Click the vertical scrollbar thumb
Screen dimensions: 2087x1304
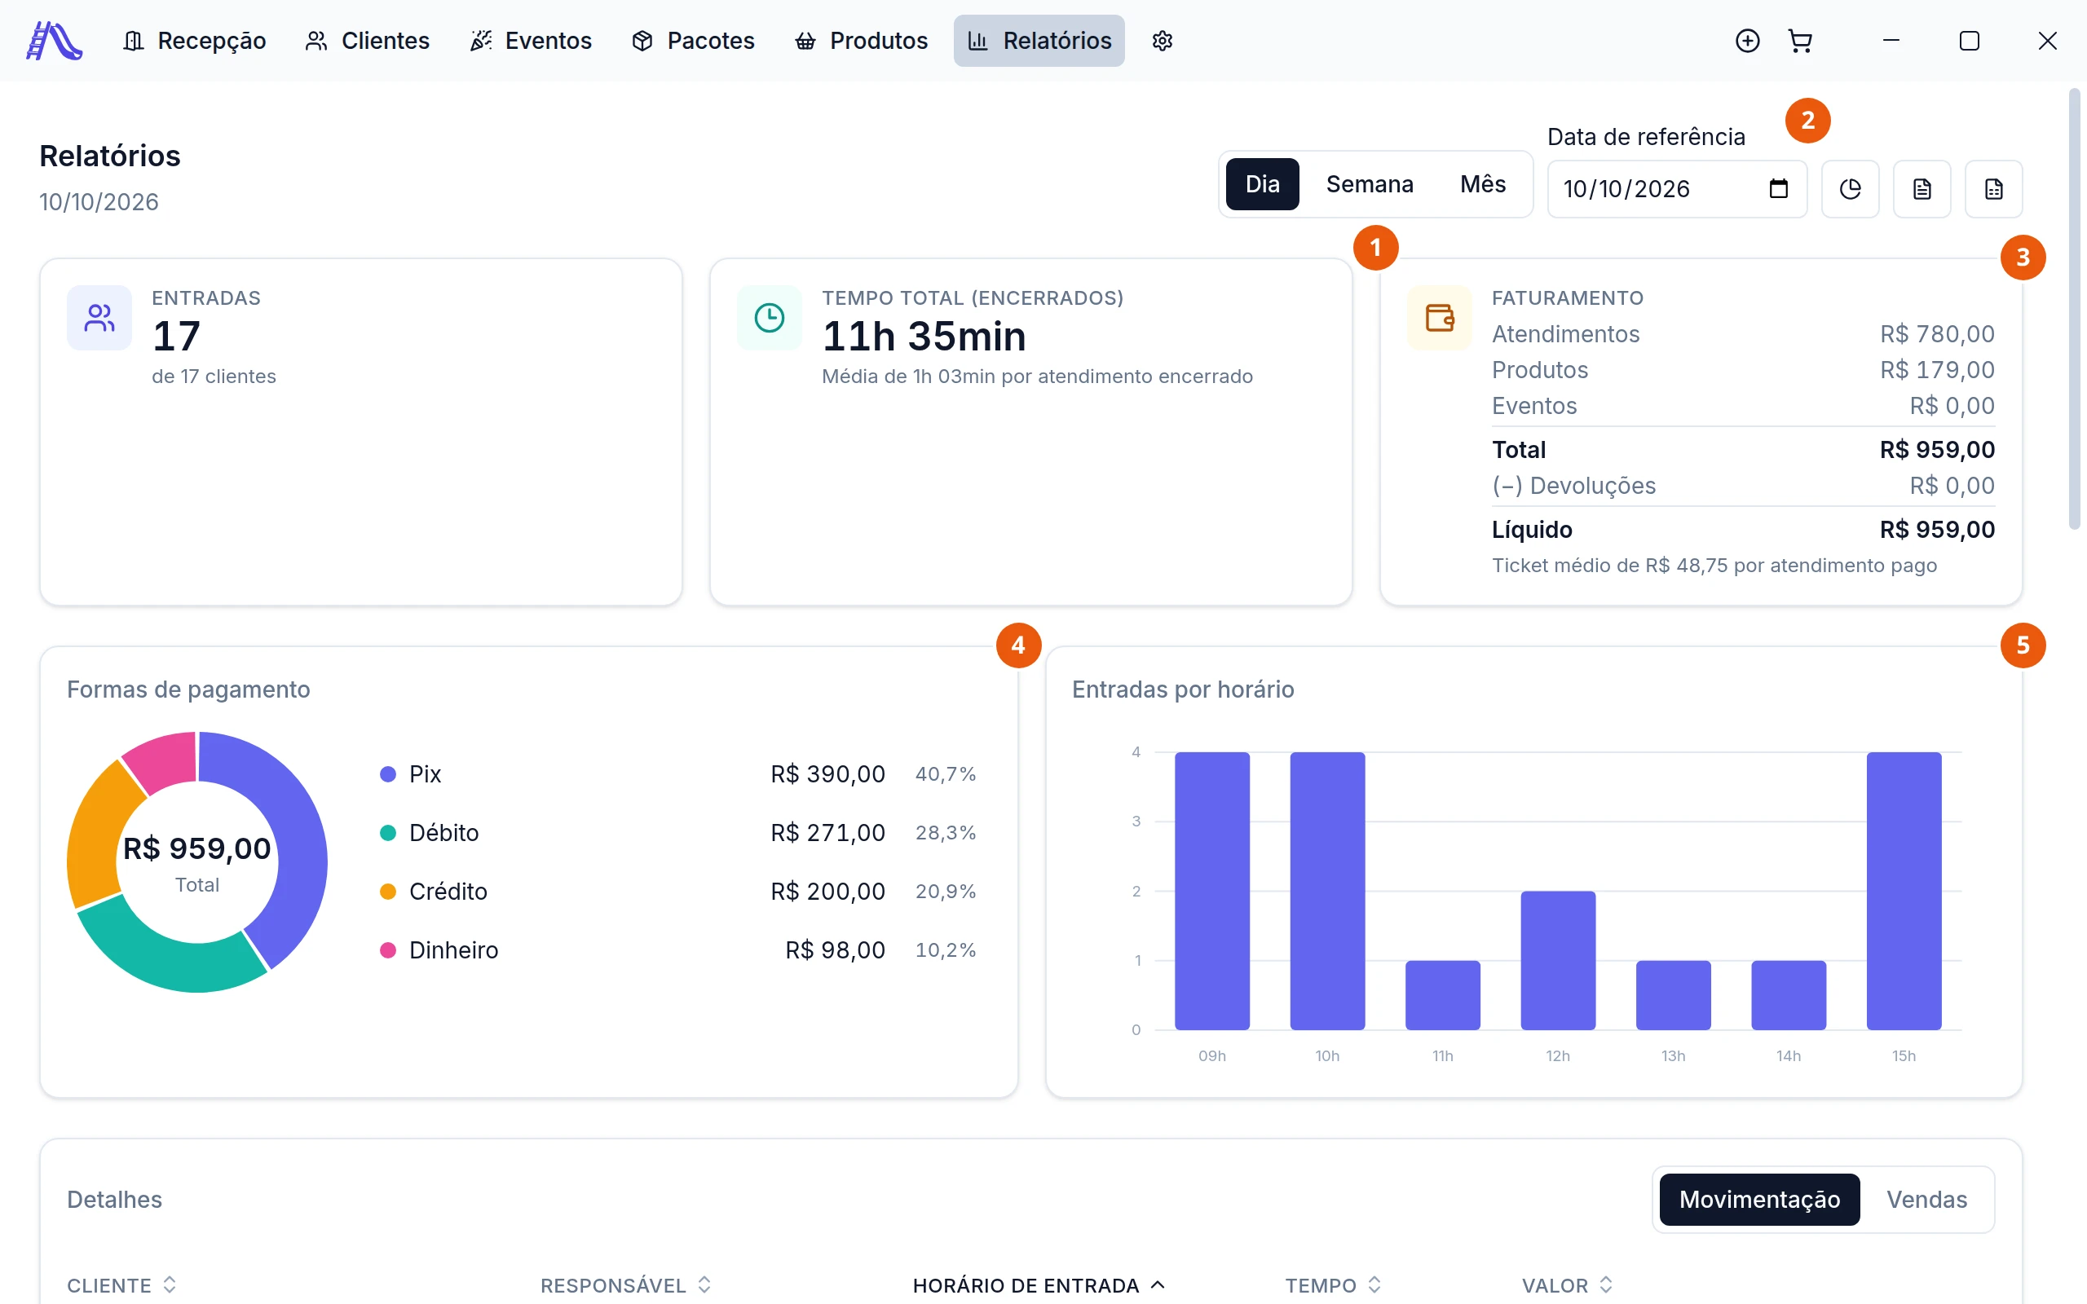click(2075, 308)
